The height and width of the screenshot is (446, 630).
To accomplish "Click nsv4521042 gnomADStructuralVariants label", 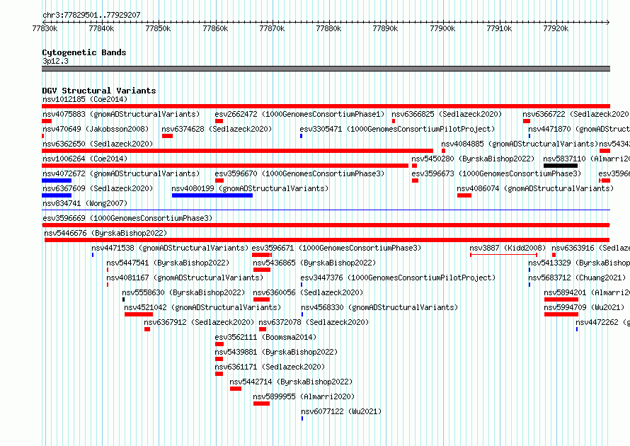I will pyautogui.click(x=202, y=307).
